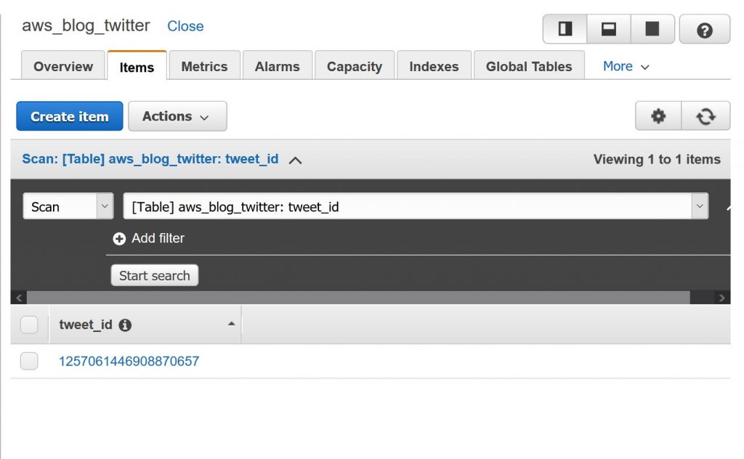Click the Scan: [Table] aws_blog_twitter: tweet_id heading
Viewport: 744px width, 459px height.
pos(150,159)
